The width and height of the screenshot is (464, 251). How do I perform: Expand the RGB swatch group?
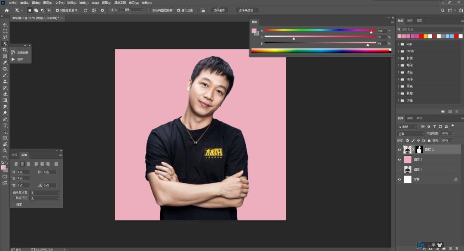[x=399, y=44]
